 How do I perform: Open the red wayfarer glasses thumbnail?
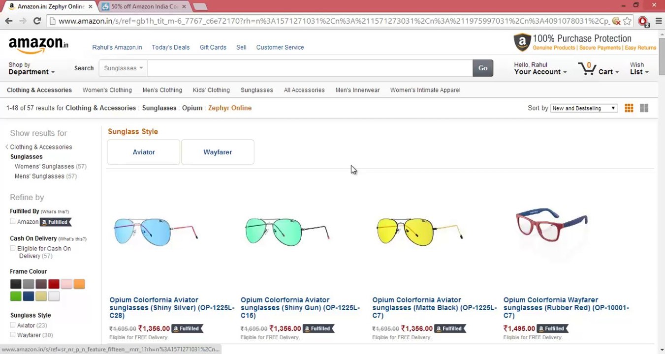tap(551, 225)
